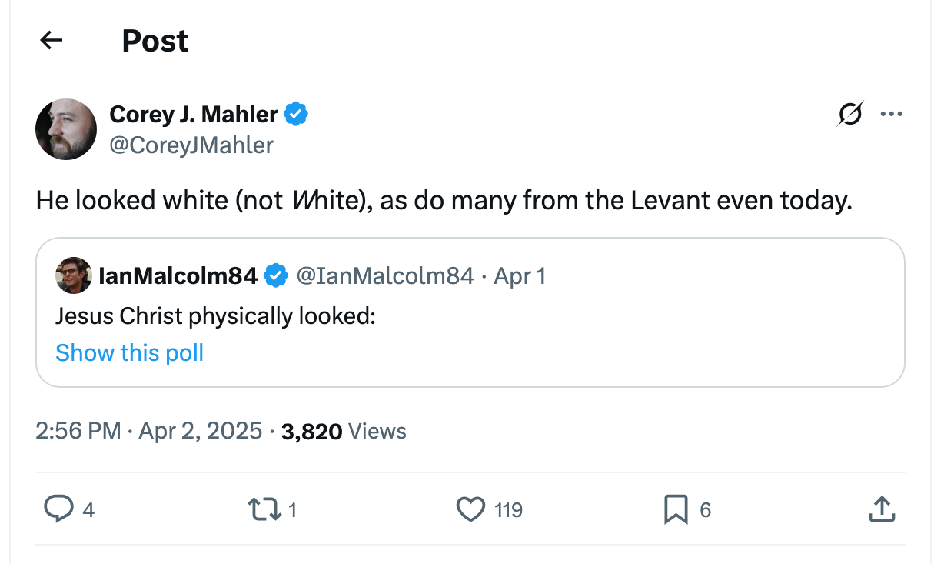Click the @IanMalcolm84 handle in the quote
Image resolution: width=944 pixels, height=564 pixels.
tap(385, 275)
